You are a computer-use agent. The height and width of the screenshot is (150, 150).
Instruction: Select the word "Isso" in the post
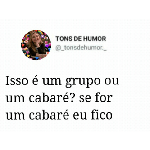17,81
